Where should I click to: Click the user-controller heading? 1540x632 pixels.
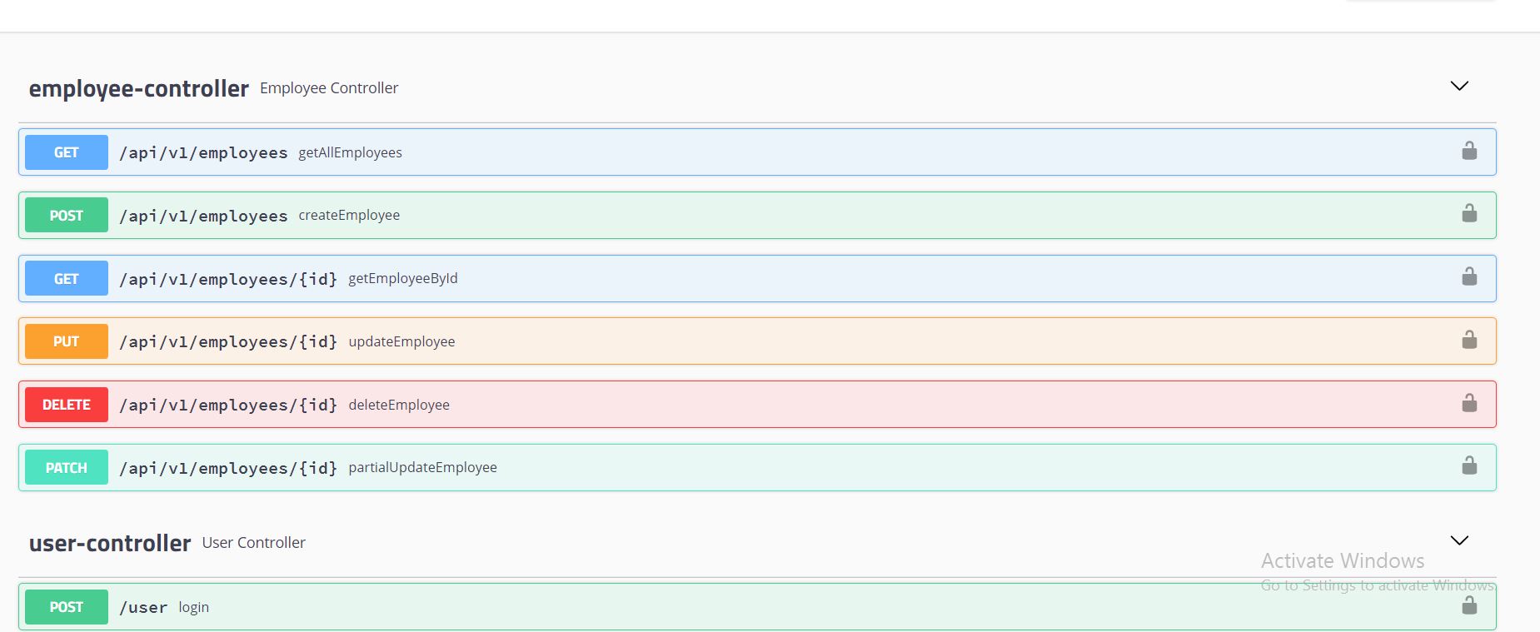(x=110, y=543)
